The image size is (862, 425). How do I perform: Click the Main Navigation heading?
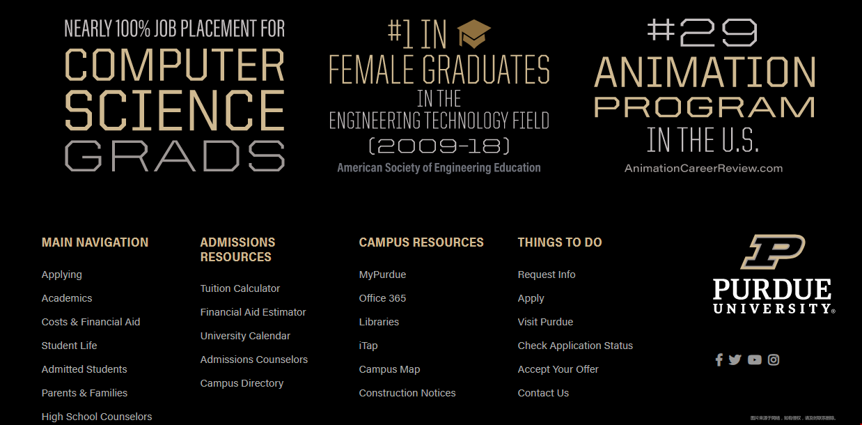(95, 242)
